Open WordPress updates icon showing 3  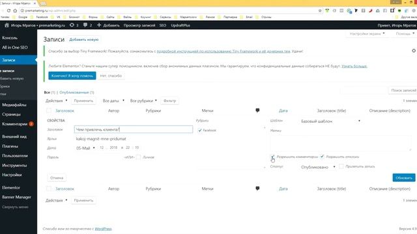pos(74,25)
